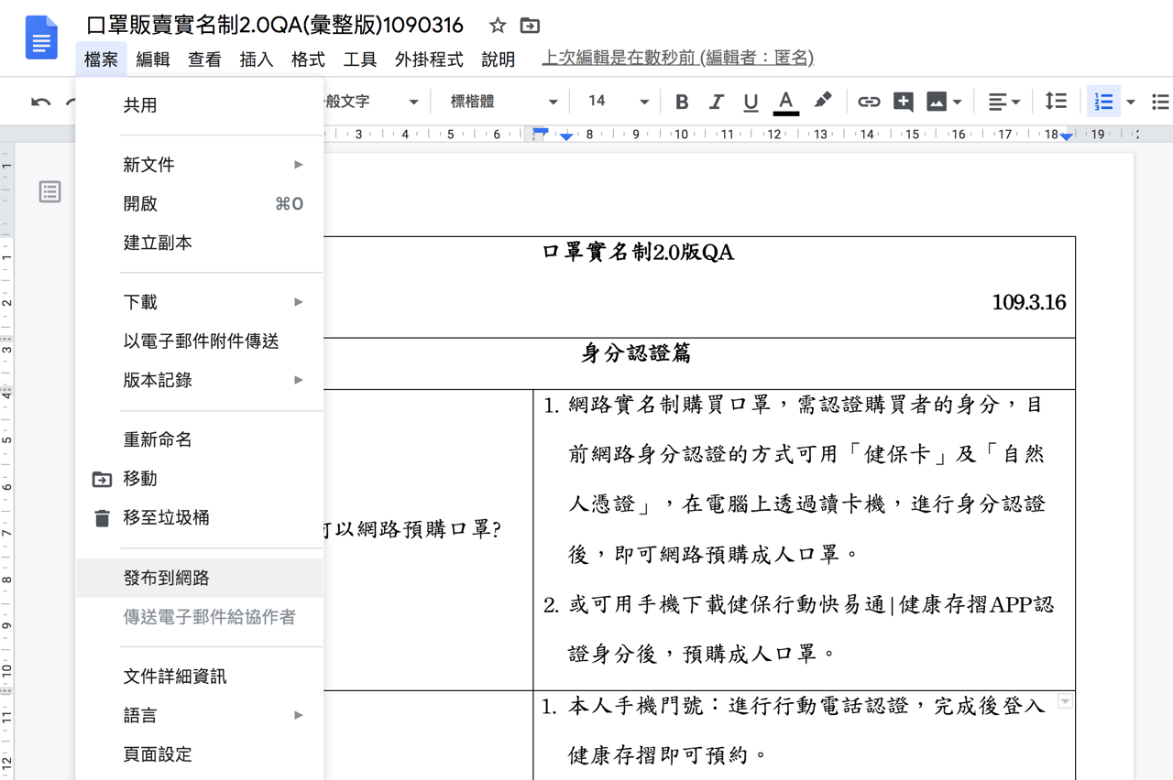Image resolution: width=1173 pixels, height=780 pixels.
Task: Open 文件詳細資訊
Action: pyautogui.click(x=200, y=677)
